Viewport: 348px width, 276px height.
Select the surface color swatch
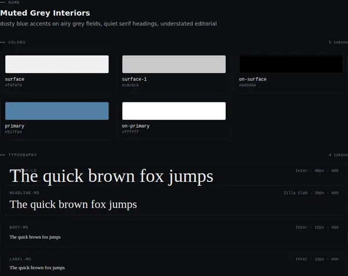57,64
